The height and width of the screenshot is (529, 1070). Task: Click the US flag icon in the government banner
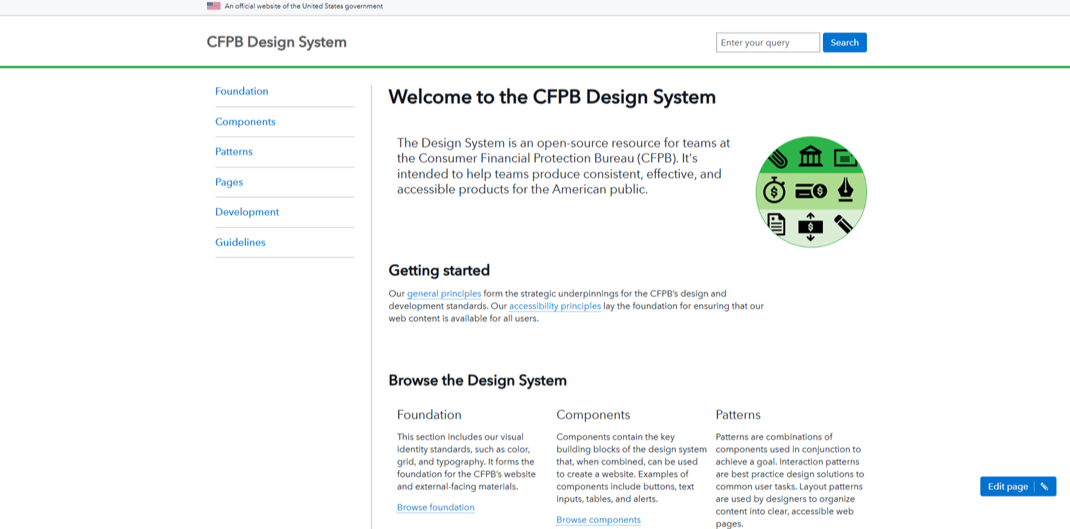pyautogui.click(x=213, y=6)
